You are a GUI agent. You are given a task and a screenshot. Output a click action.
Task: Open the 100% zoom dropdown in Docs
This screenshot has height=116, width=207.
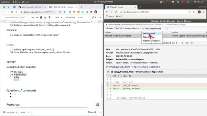58,17
